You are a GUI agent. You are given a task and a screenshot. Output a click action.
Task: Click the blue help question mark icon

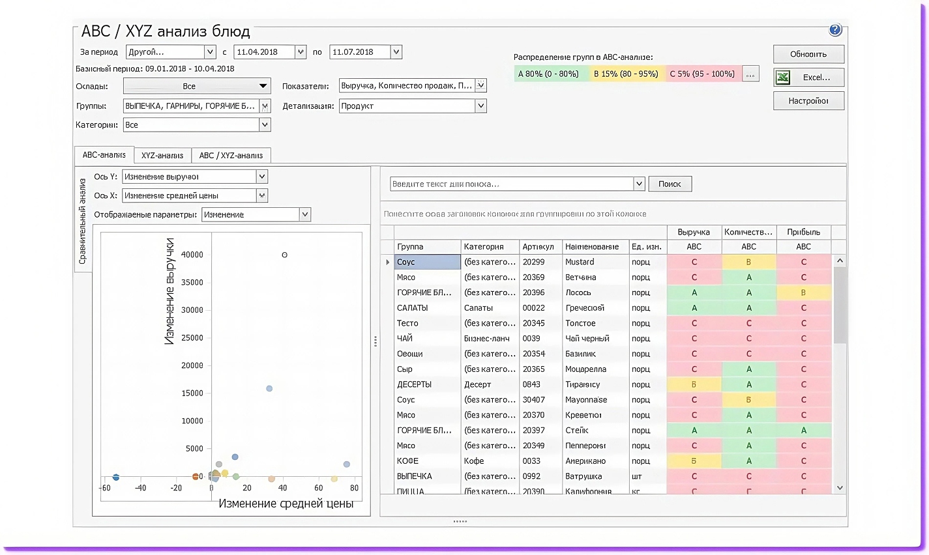click(835, 30)
